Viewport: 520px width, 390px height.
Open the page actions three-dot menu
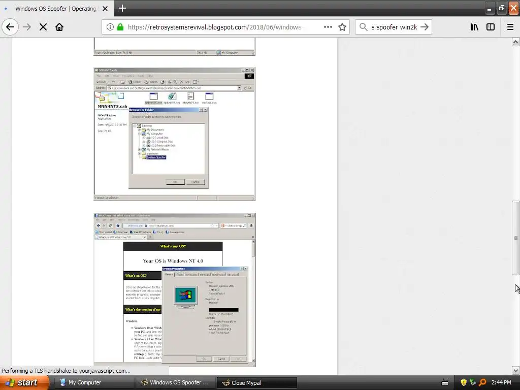coord(328,27)
